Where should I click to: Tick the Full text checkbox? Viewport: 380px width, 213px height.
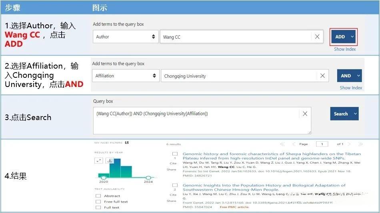click(98, 207)
